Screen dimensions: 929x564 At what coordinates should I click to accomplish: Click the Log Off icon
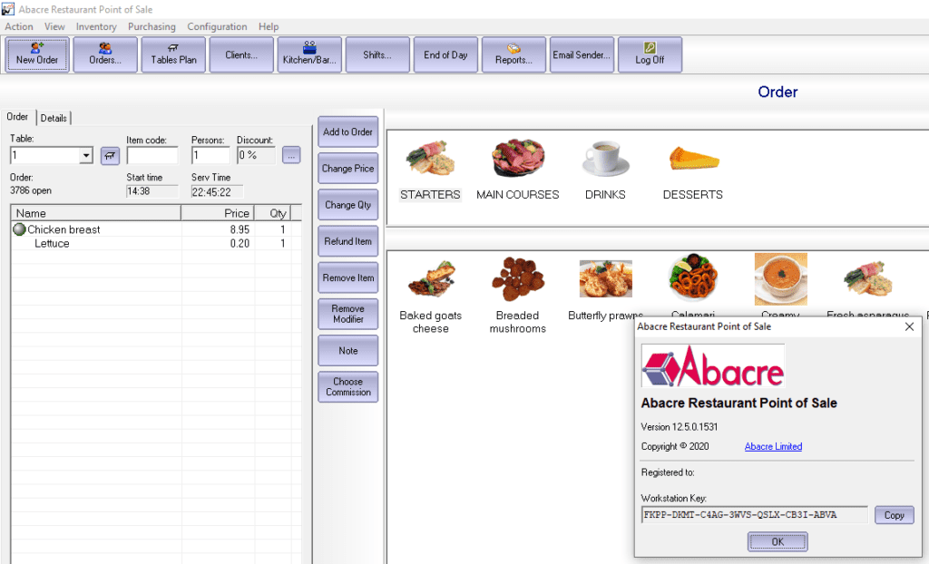(650, 54)
